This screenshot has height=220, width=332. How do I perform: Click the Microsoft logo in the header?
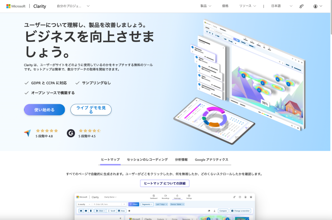coord(16,6)
